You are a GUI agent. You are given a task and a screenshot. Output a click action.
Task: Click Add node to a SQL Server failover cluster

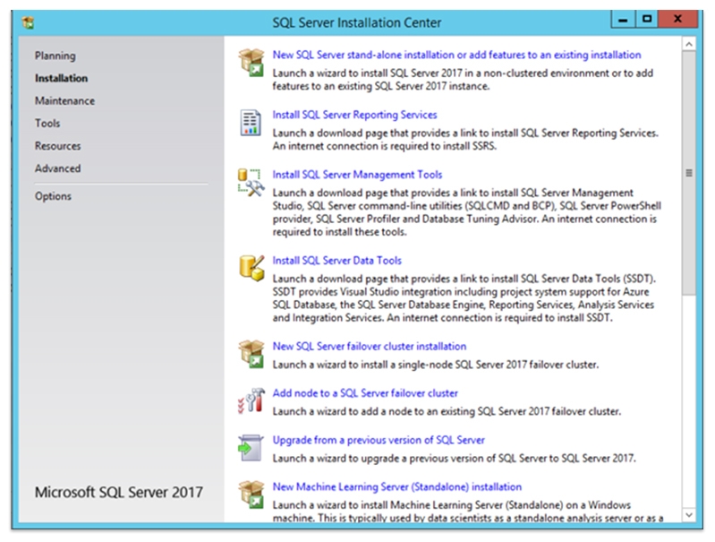(365, 393)
